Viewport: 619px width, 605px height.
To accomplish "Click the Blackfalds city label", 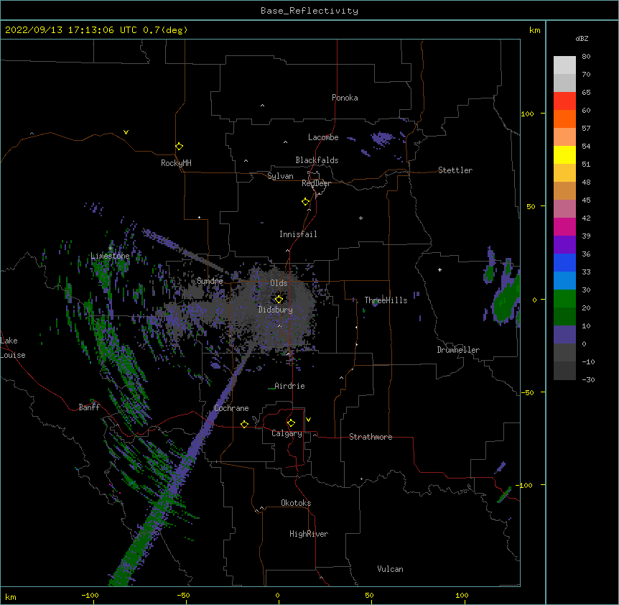I will pos(317,160).
